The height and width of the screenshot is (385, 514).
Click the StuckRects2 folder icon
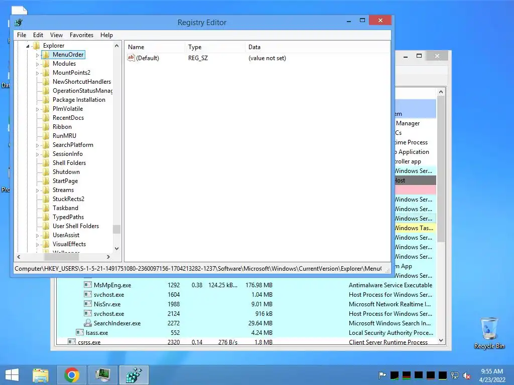click(46, 199)
